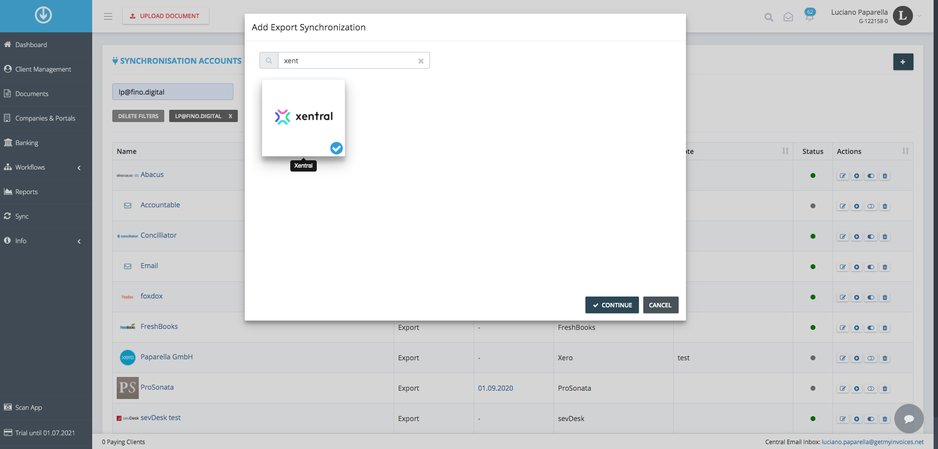Screen dimensions: 938x449
Task: Confirm with the Continue button
Action: coord(612,305)
